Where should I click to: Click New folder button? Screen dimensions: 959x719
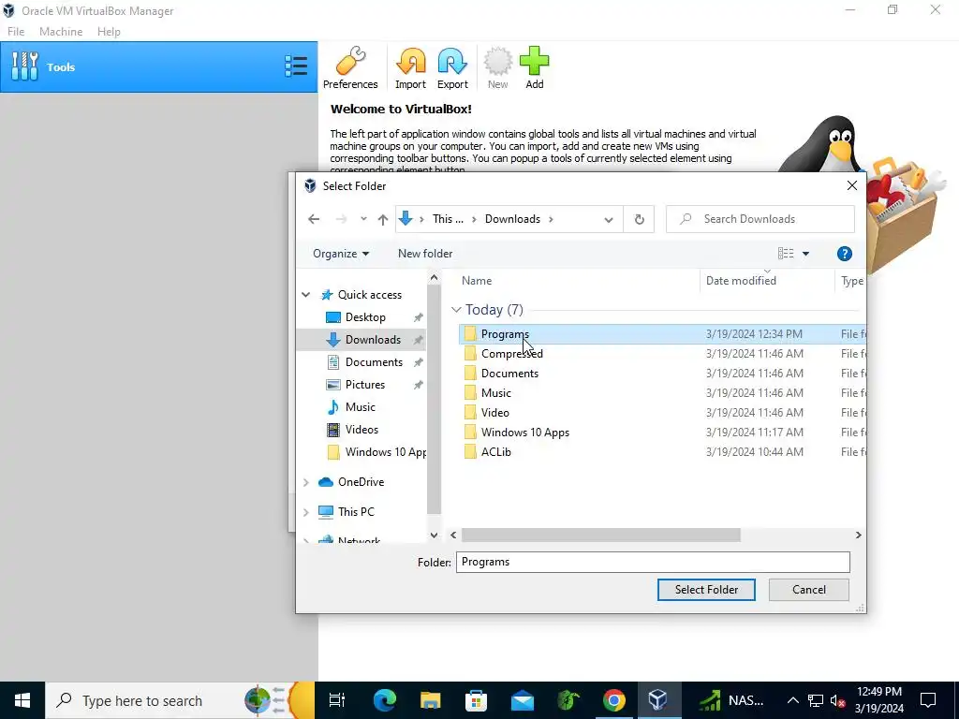click(425, 253)
